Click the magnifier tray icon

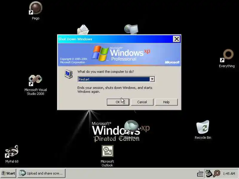tap(216, 173)
